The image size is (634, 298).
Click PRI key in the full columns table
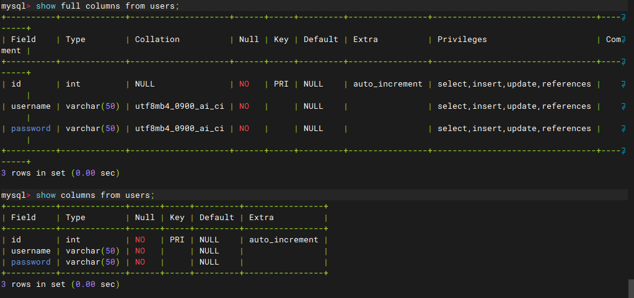281,84
